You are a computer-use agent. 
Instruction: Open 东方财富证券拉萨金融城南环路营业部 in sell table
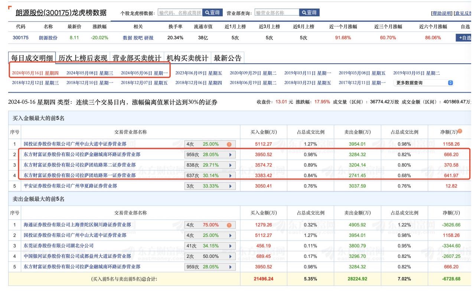point(82,266)
